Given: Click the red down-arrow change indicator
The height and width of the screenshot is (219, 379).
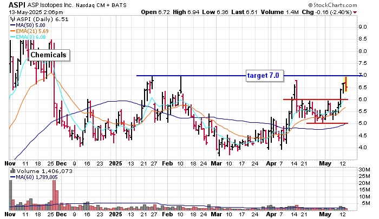Looking at the screenshot, I should 355,12.
